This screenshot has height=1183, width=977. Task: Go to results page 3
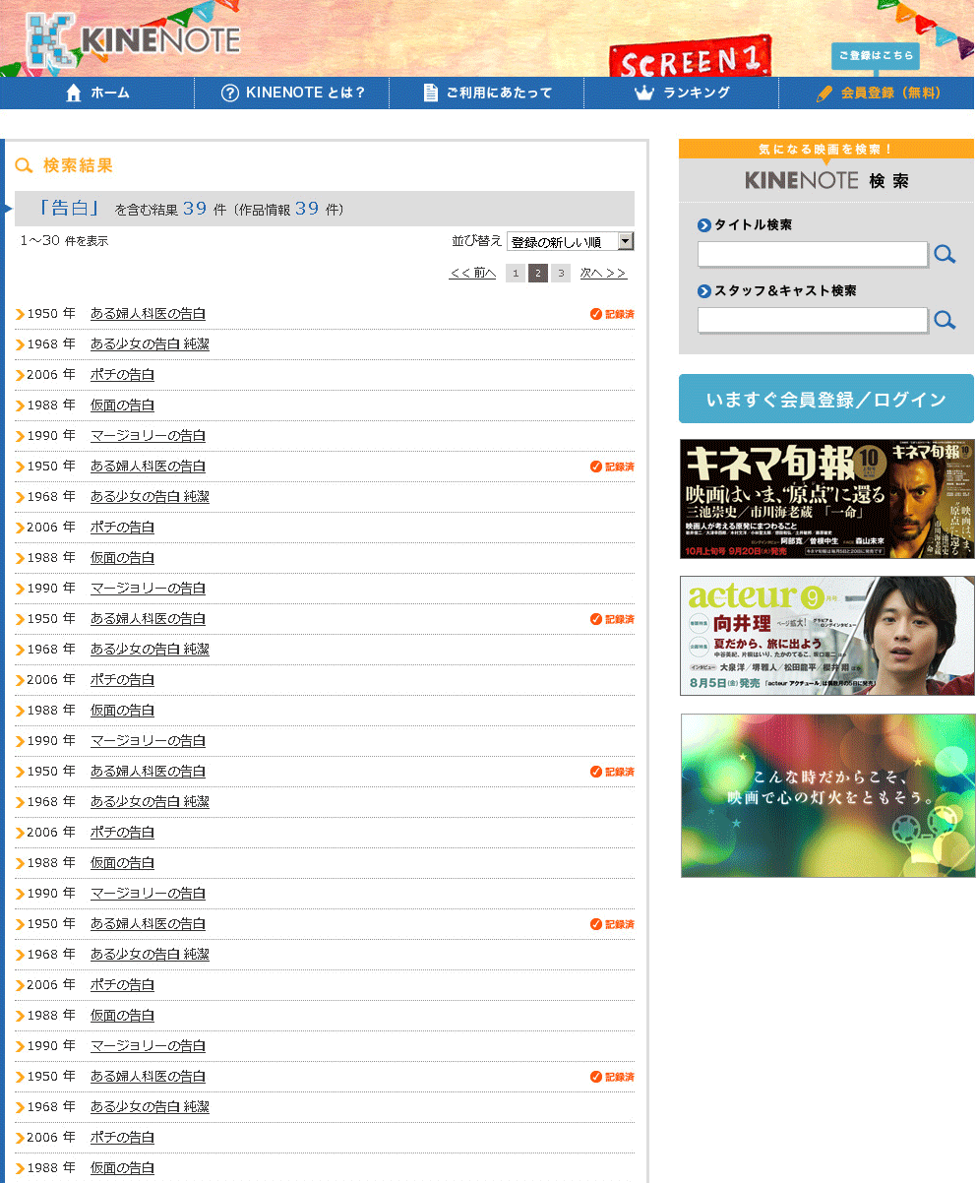pos(561,274)
